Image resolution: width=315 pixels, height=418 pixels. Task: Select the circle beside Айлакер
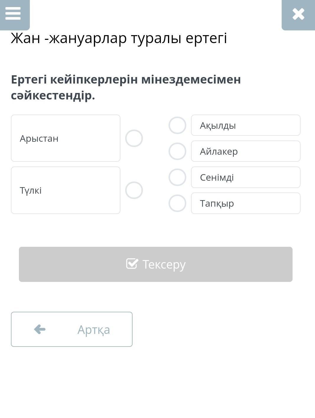coord(177,151)
